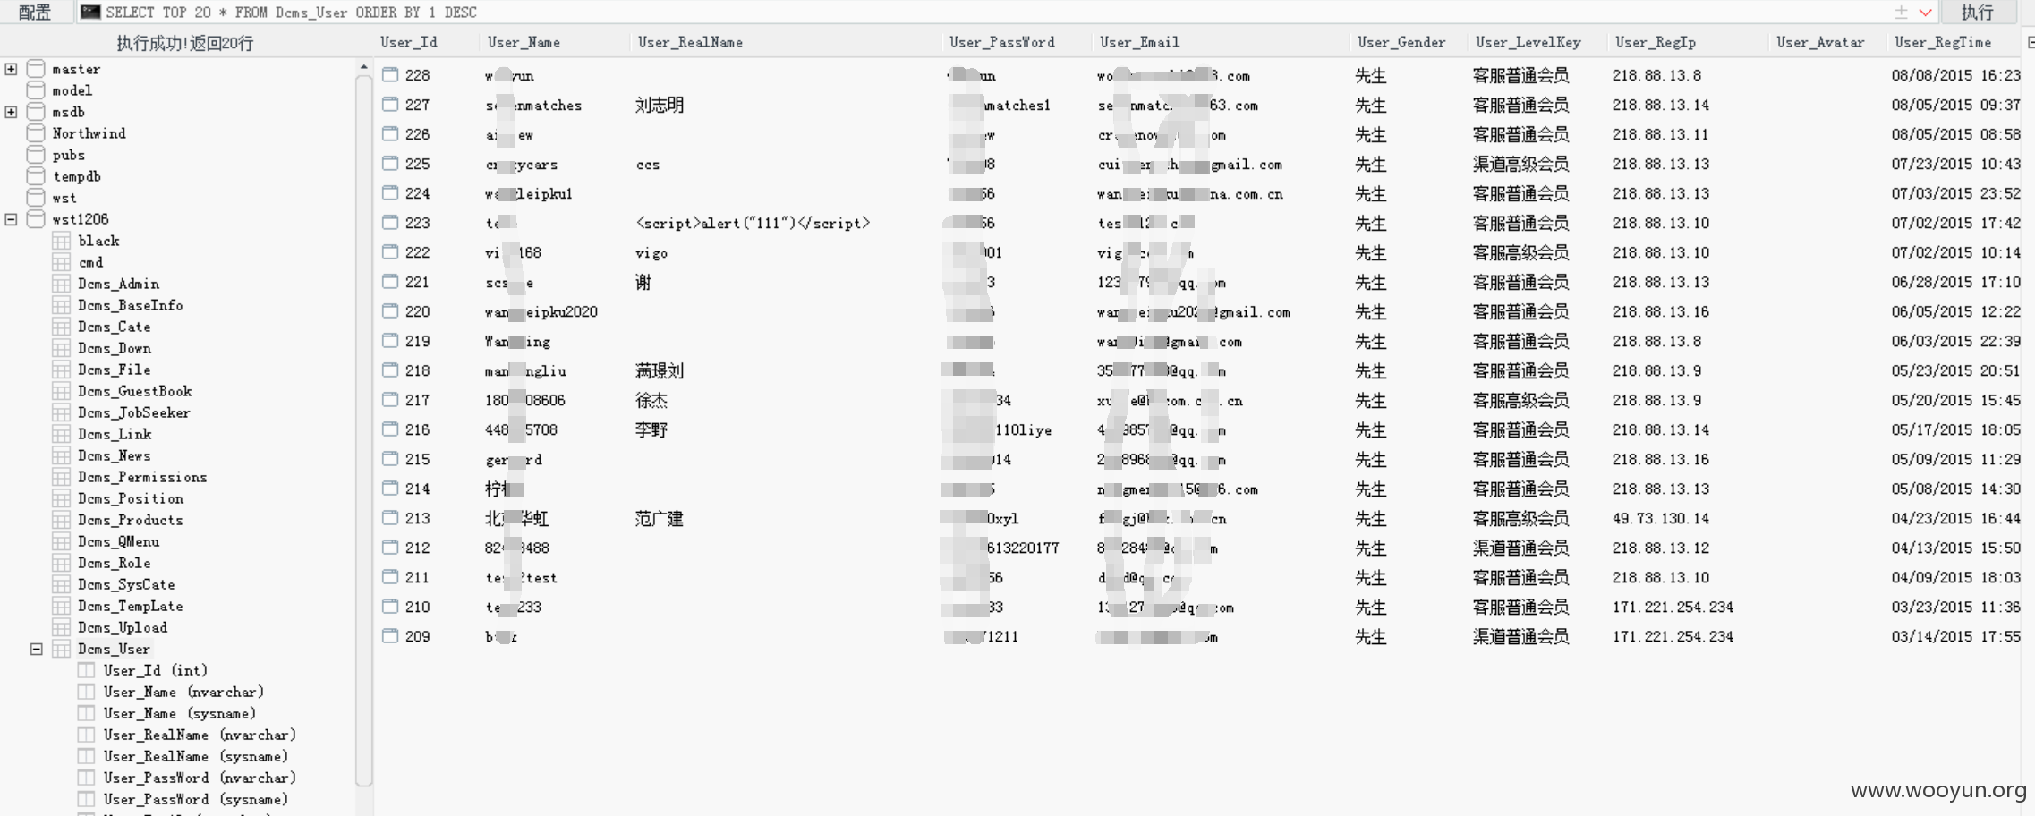Click the reg time 03/14/2015 17:55
Screen dimensions: 2035x816
point(1955,636)
